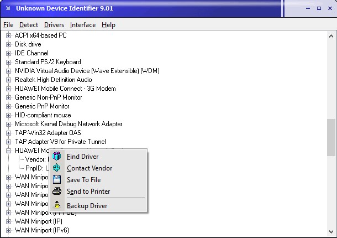
Task: Minimize the Unknown Device Identifier window
Action: click(x=308, y=8)
